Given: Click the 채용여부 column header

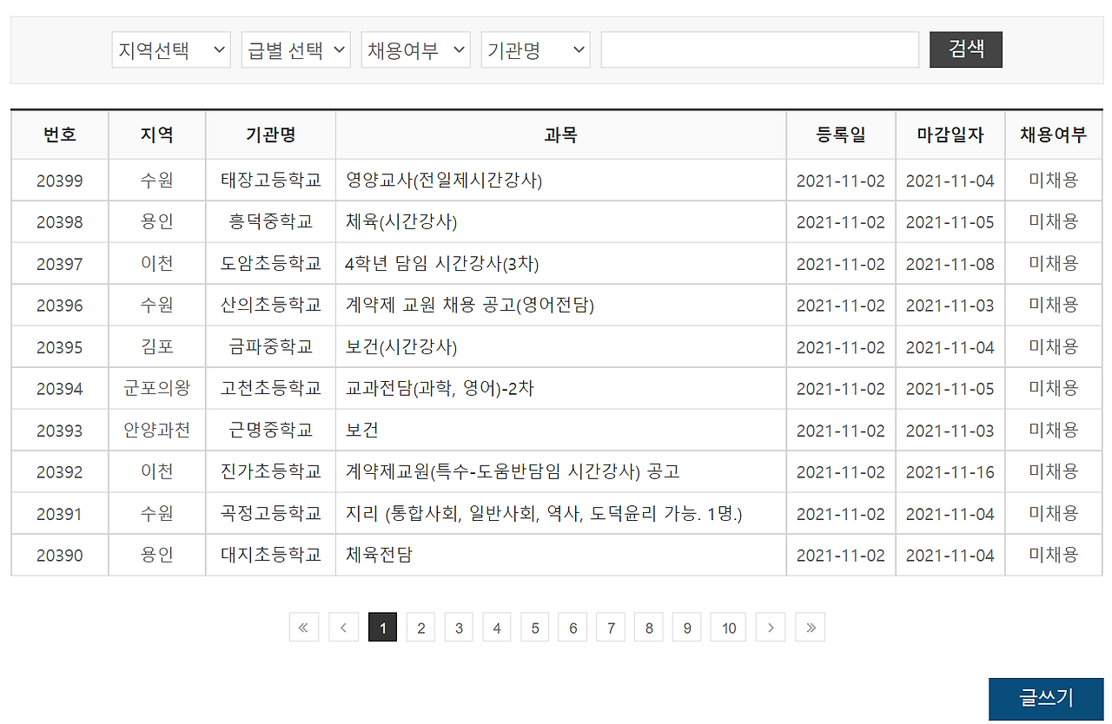Looking at the screenshot, I should pos(1054,135).
